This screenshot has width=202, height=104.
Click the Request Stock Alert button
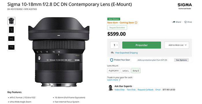tap(117, 28)
